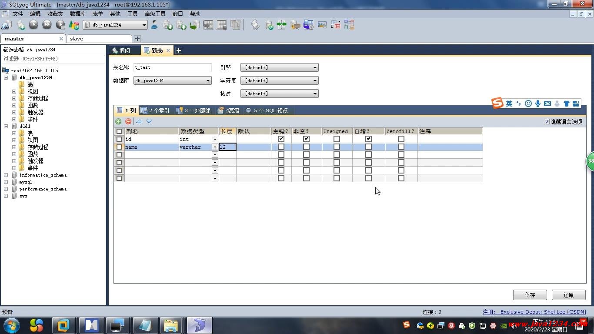
Task: Enable Unsigned checkbox for name row
Action: pyautogui.click(x=337, y=147)
